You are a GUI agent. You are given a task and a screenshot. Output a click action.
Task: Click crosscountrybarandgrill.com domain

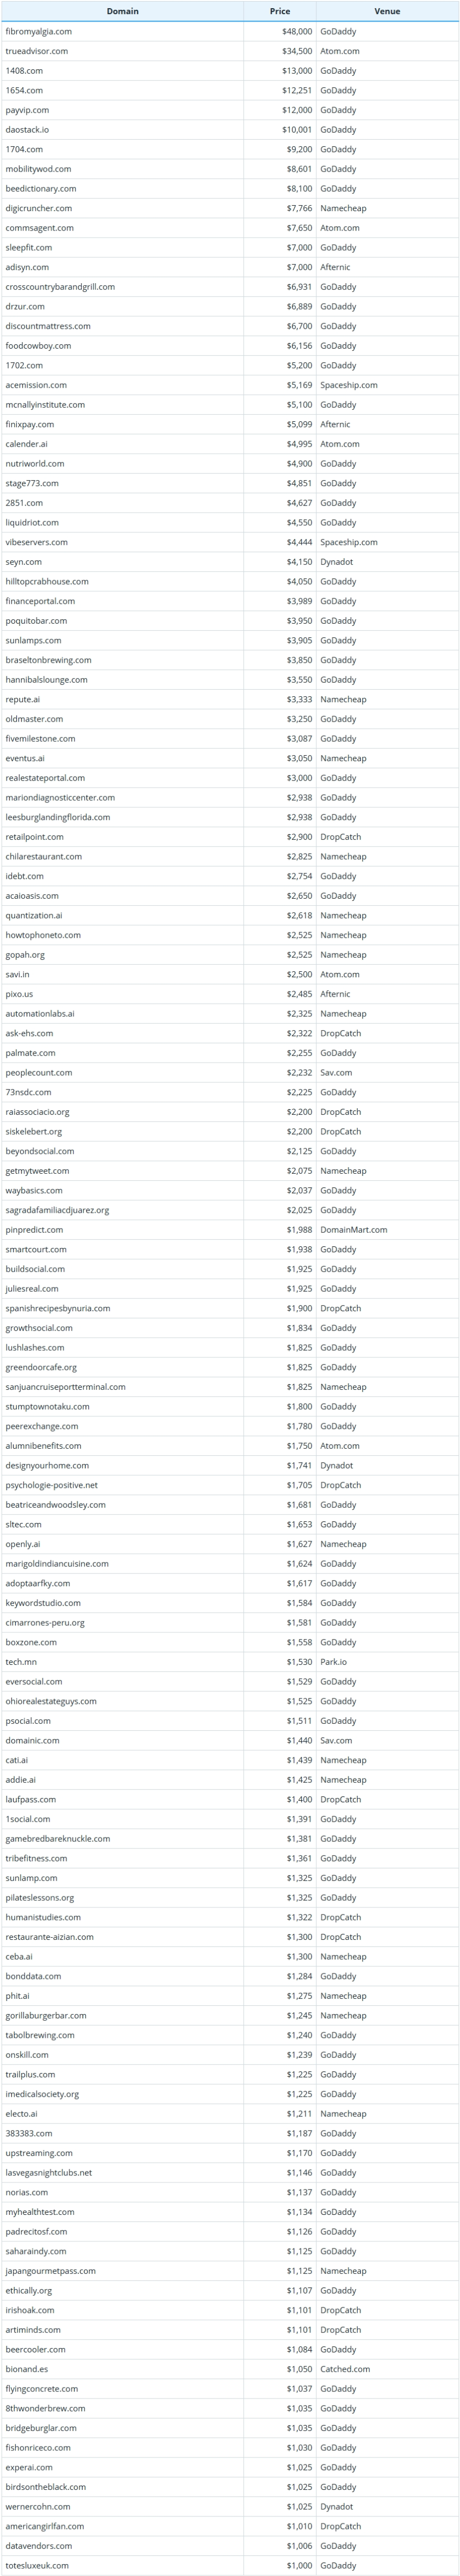60,287
